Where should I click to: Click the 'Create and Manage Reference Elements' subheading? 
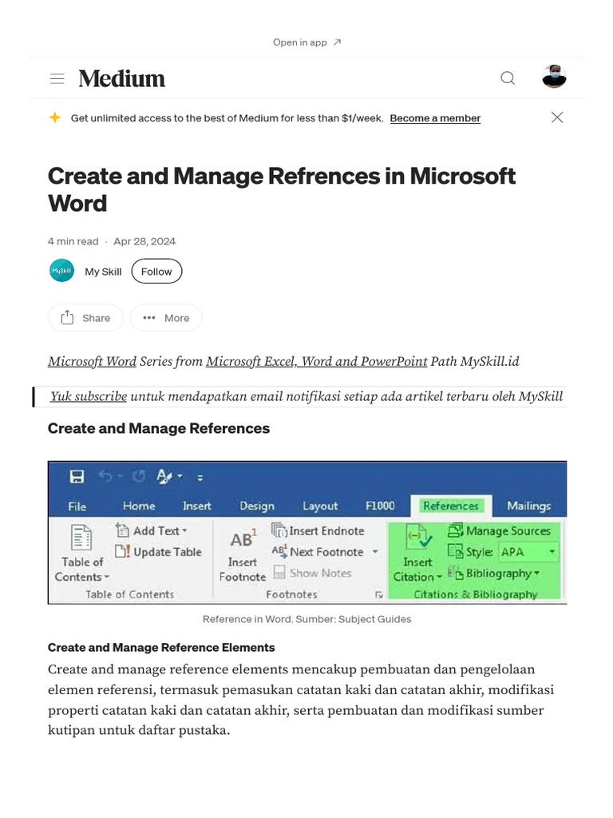pyautogui.click(x=161, y=647)
